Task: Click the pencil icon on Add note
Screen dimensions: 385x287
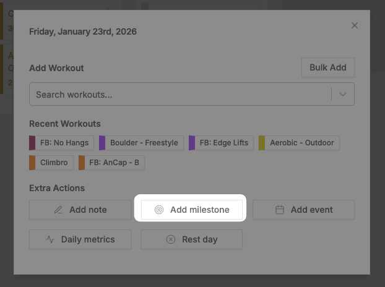Action: click(x=58, y=210)
